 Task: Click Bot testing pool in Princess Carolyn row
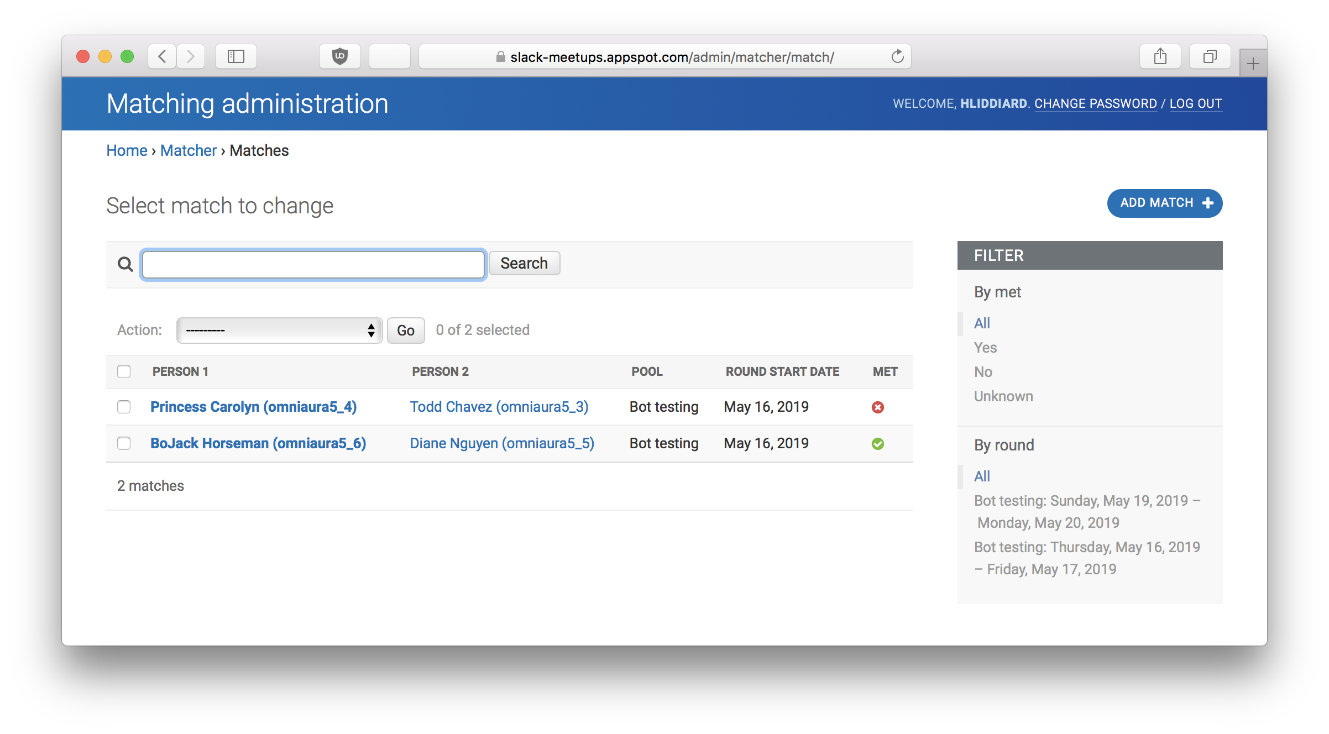pyautogui.click(x=664, y=407)
